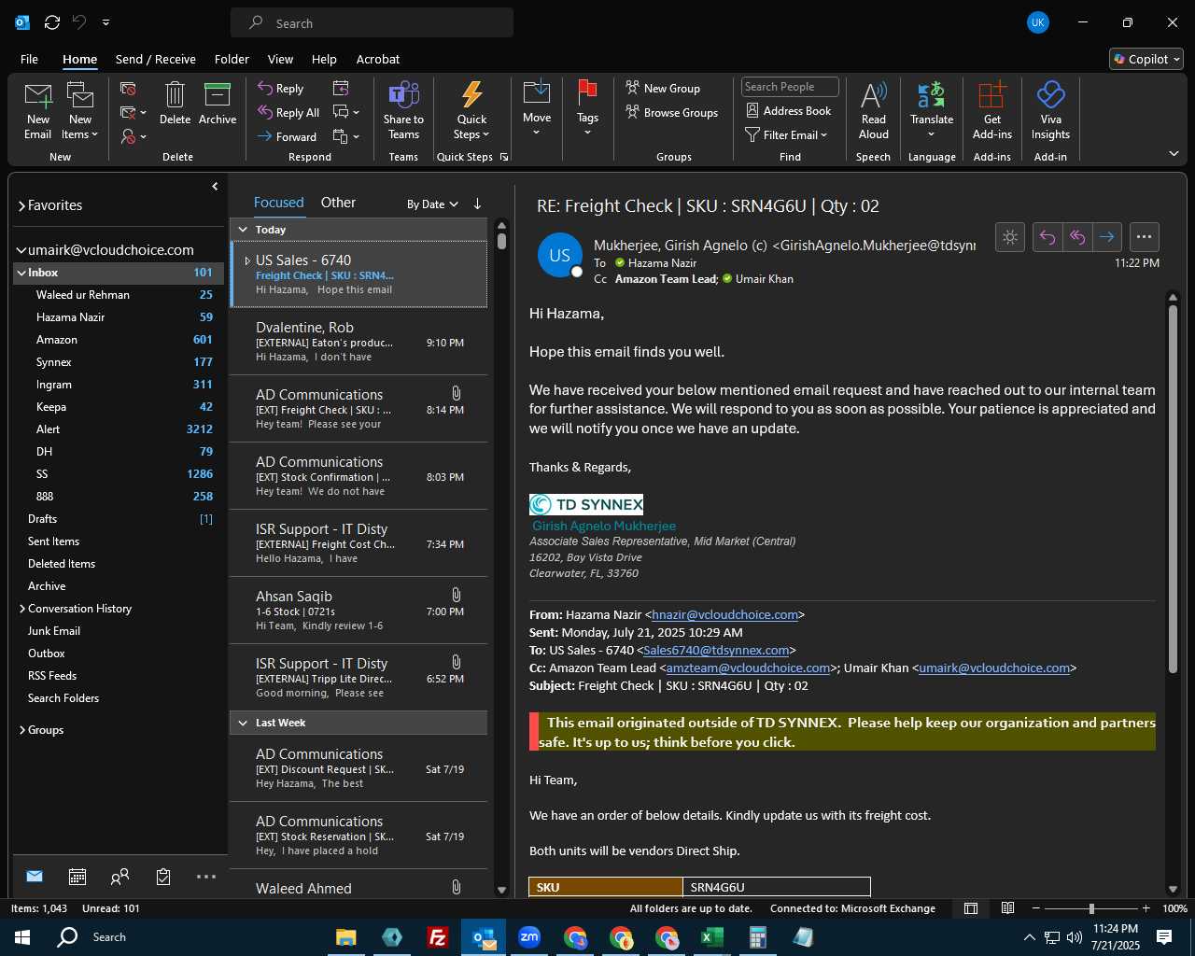The height and width of the screenshot is (956, 1195).
Task: Reverse sort order arrow in the message list
Action: click(x=477, y=204)
